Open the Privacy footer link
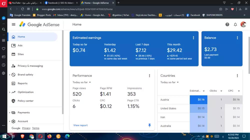Viewport: 250px width, 140px height. (26, 128)
